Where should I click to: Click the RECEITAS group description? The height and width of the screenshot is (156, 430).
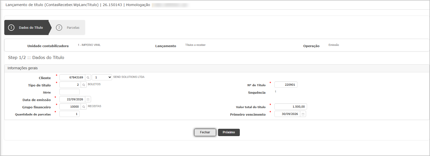[x=95, y=106]
